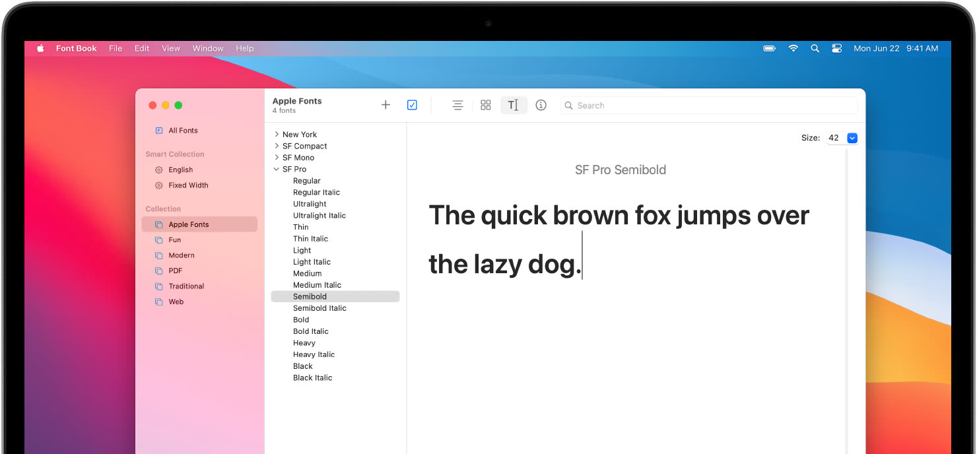Switch to sample preview lines view icon
977x454 pixels.
coord(457,105)
